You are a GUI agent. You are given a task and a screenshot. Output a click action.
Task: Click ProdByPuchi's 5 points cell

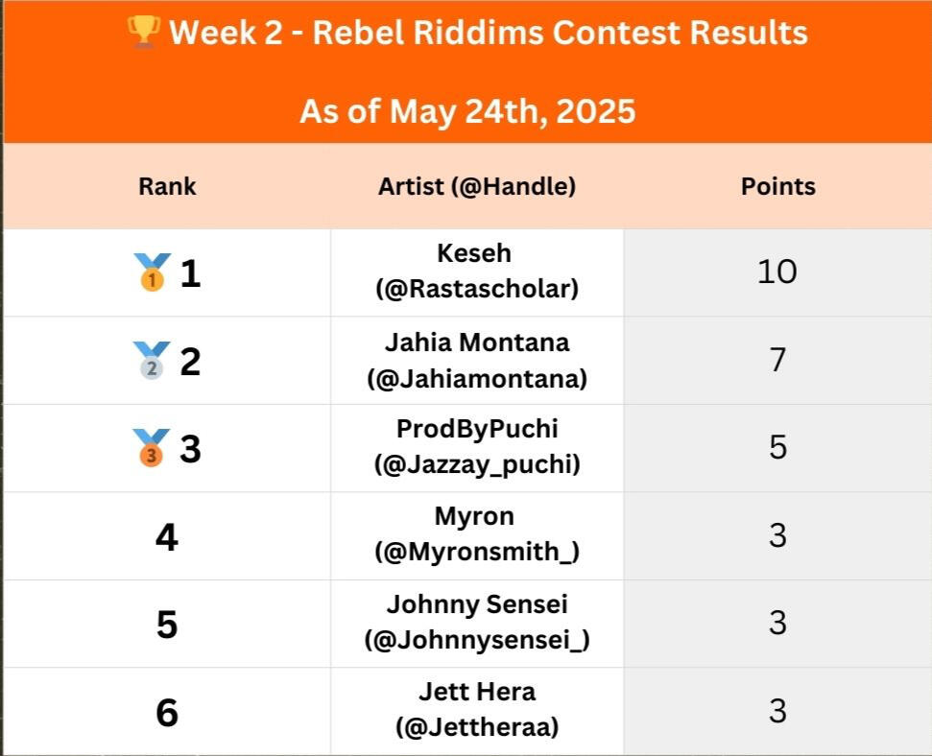click(x=777, y=447)
